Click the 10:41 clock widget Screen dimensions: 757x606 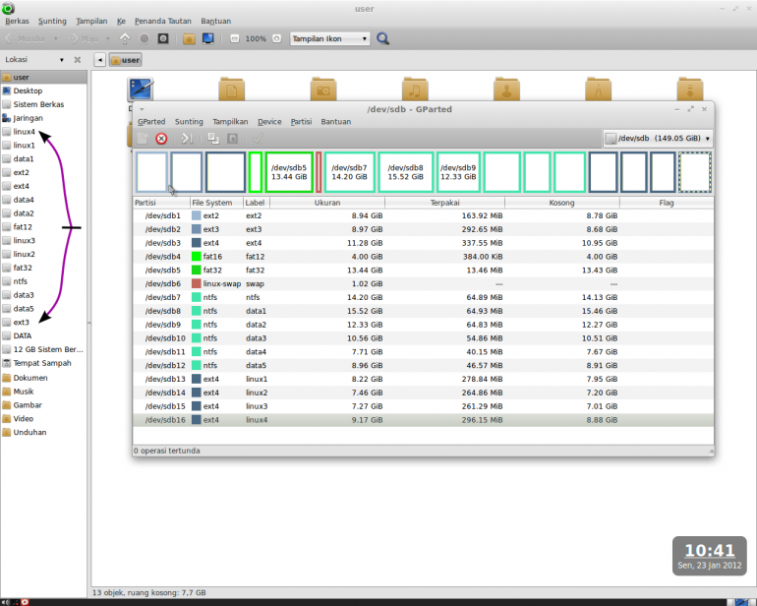click(x=709, y=556)
